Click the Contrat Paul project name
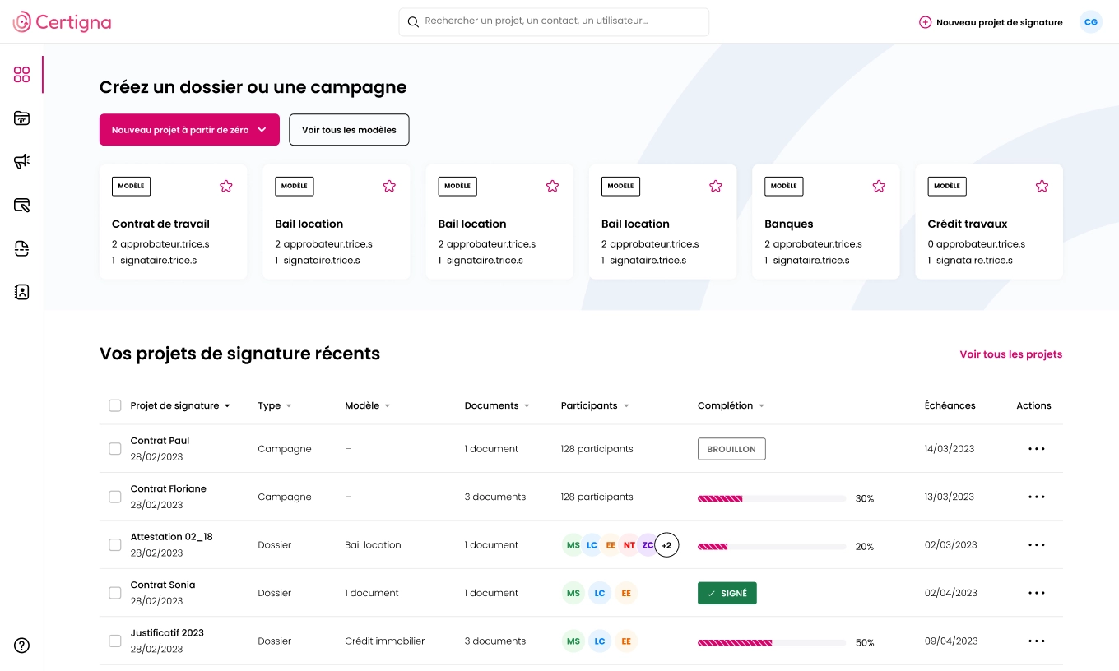 pos(160,441)
